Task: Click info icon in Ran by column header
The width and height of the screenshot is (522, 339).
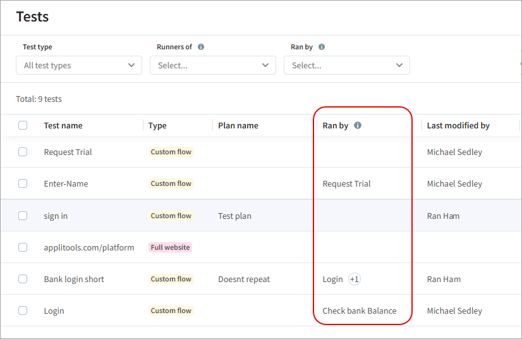Action: point(358,125)
